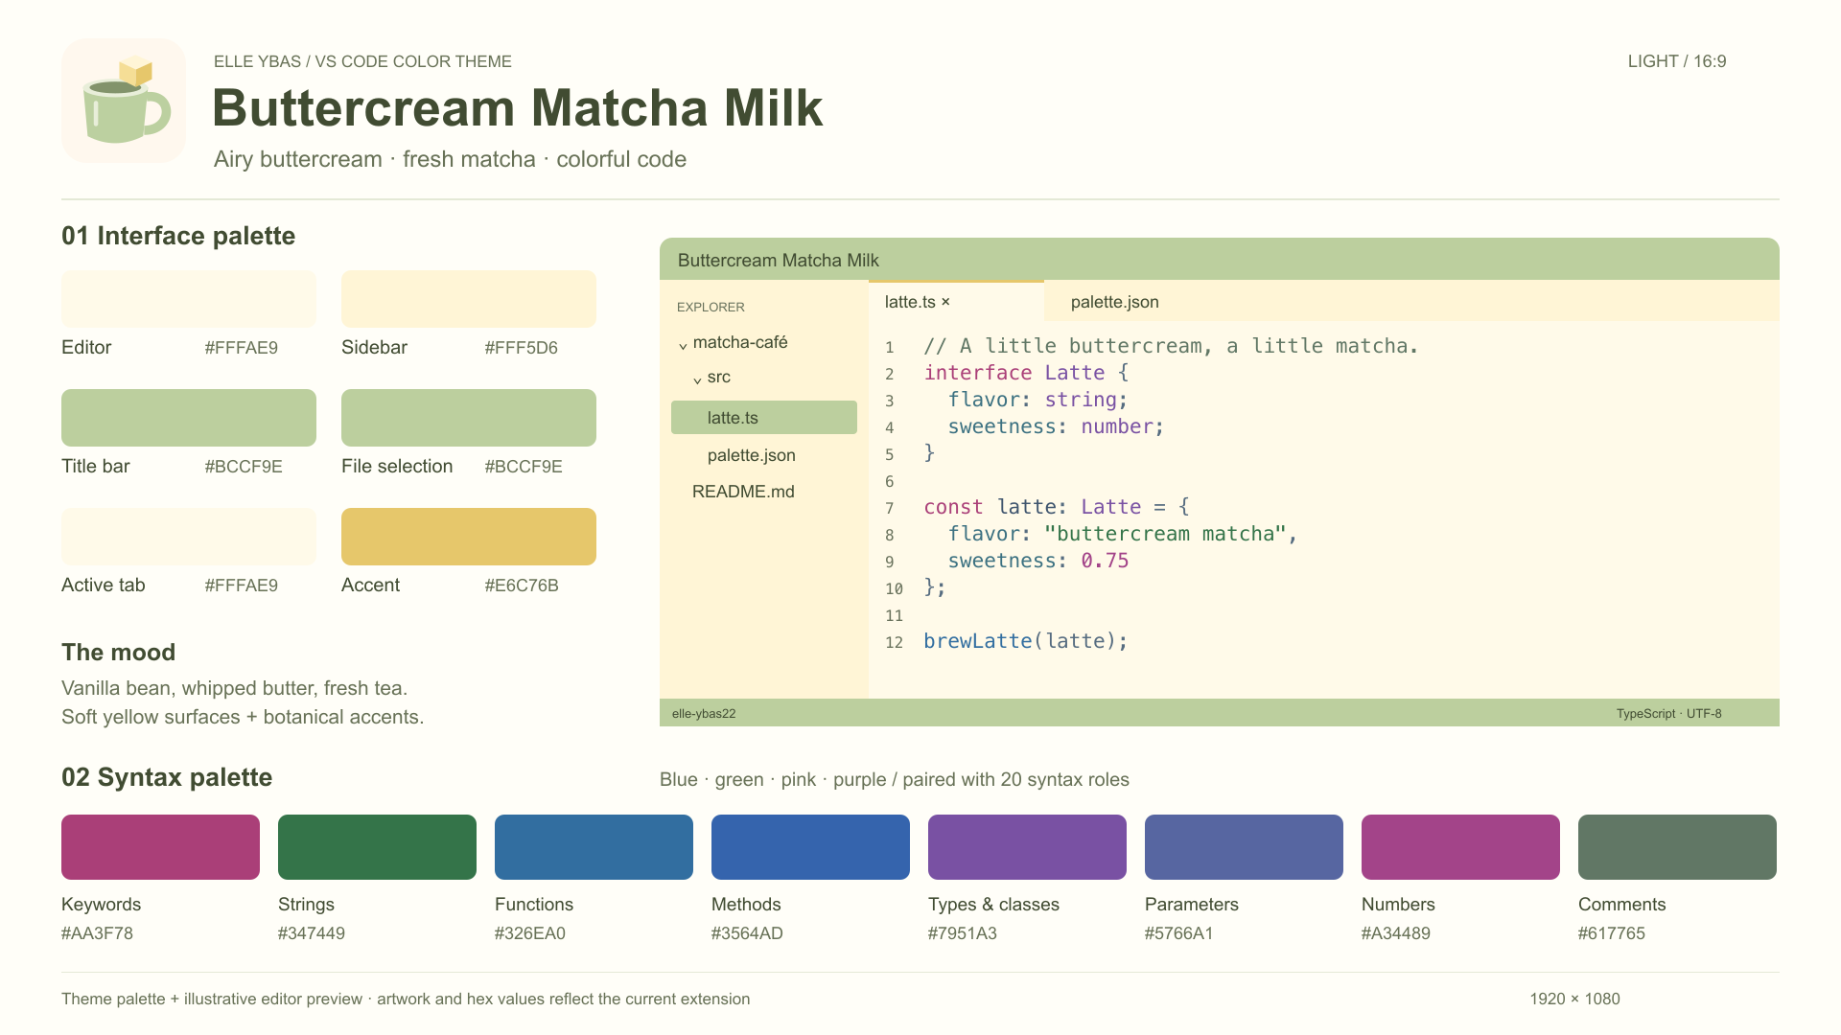This screenshot has height=1035, width=1841.
Task: Click TypeScript · UTF-8 in status bar
Action: [1668, 714]
